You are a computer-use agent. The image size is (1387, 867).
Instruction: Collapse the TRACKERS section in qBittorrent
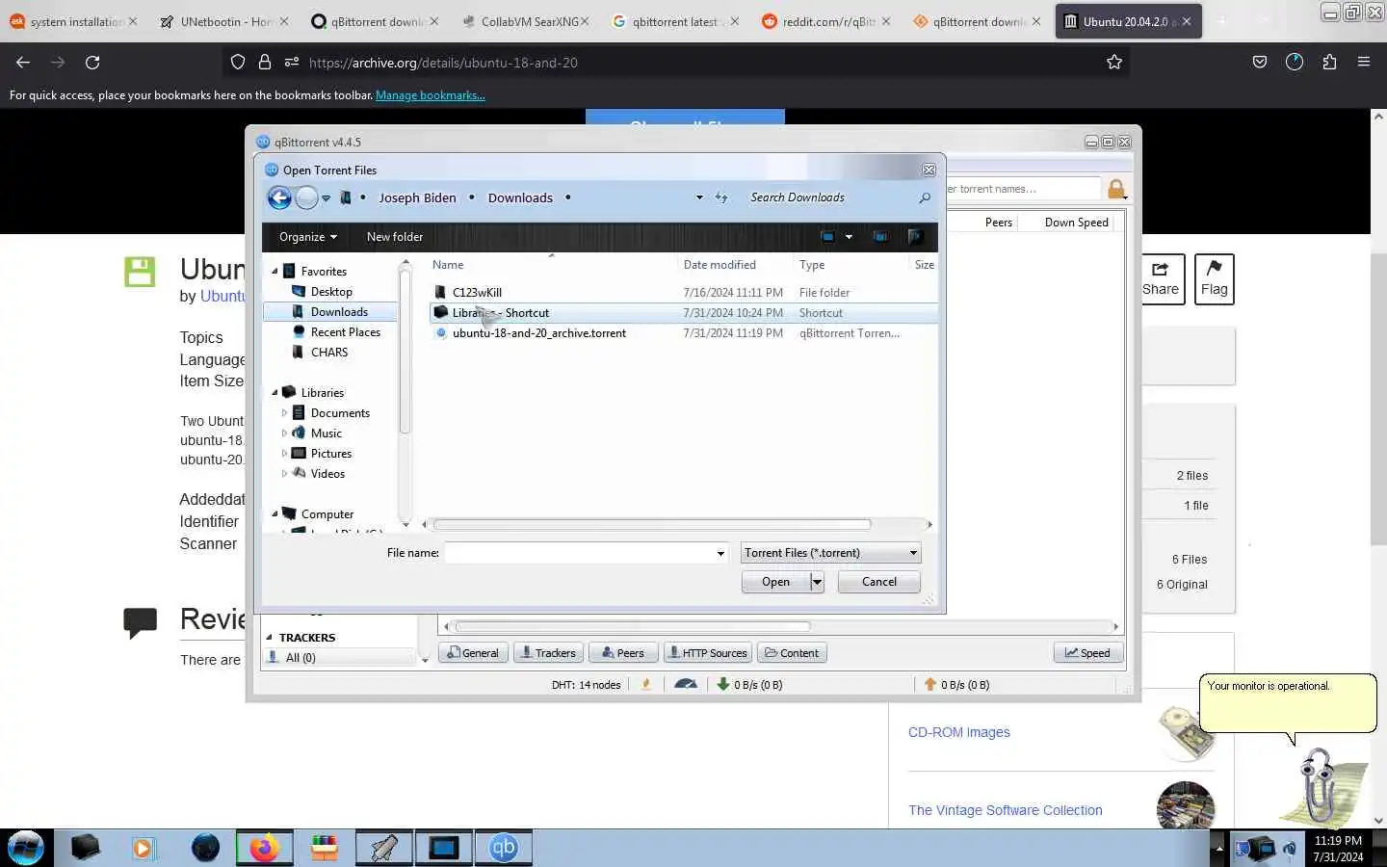click(x=269, y=638)
